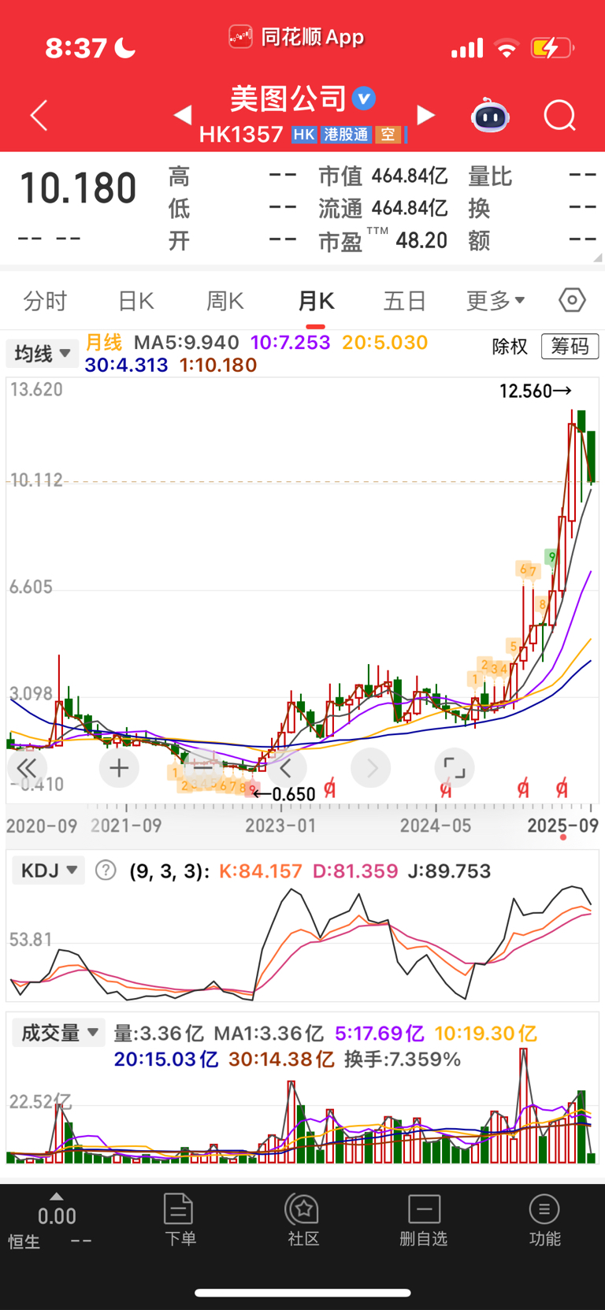605x1310 pixels.
Task: Switch to 周K tab
Action: point(225,301)
